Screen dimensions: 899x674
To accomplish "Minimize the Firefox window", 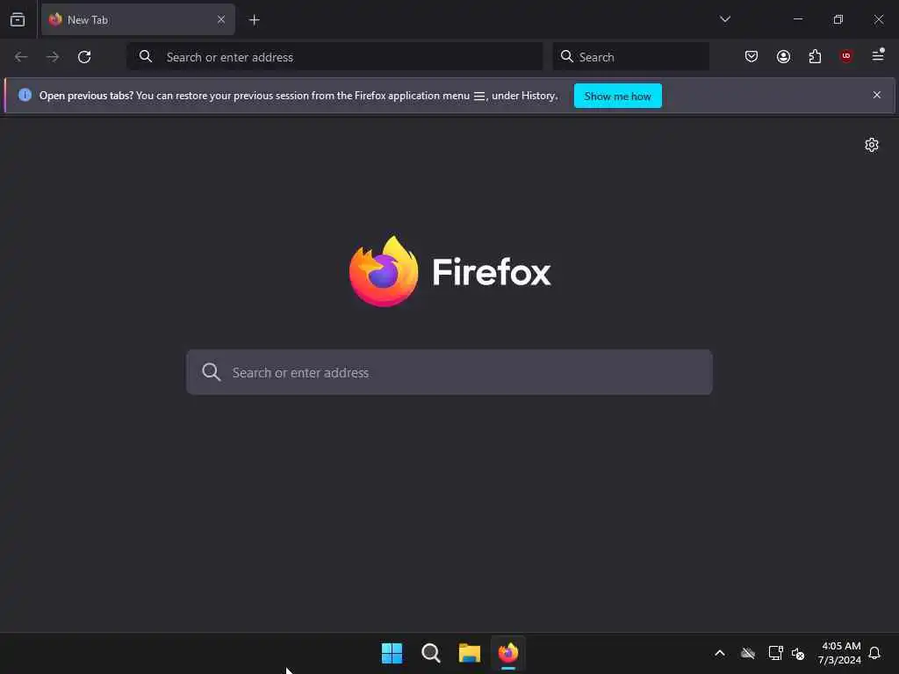I will (798, 19).
